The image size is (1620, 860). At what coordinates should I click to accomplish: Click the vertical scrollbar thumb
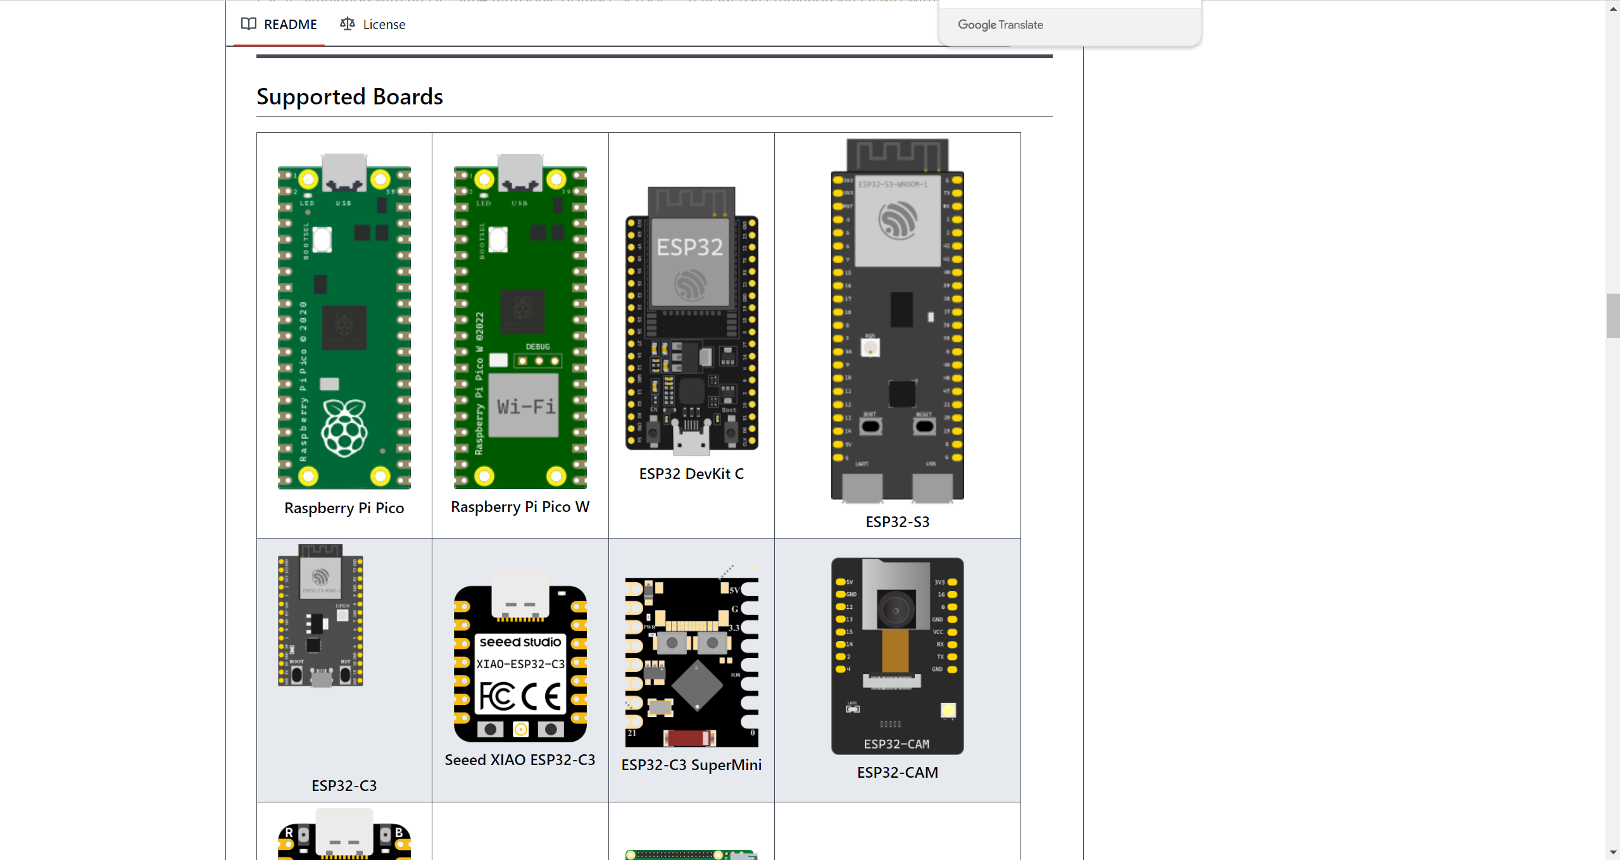coord(1612,316)
